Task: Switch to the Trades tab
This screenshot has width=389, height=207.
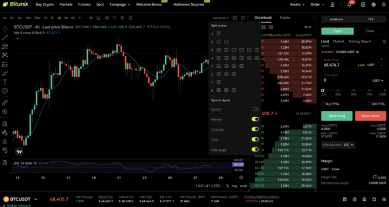Action: [x=285, y=17]
